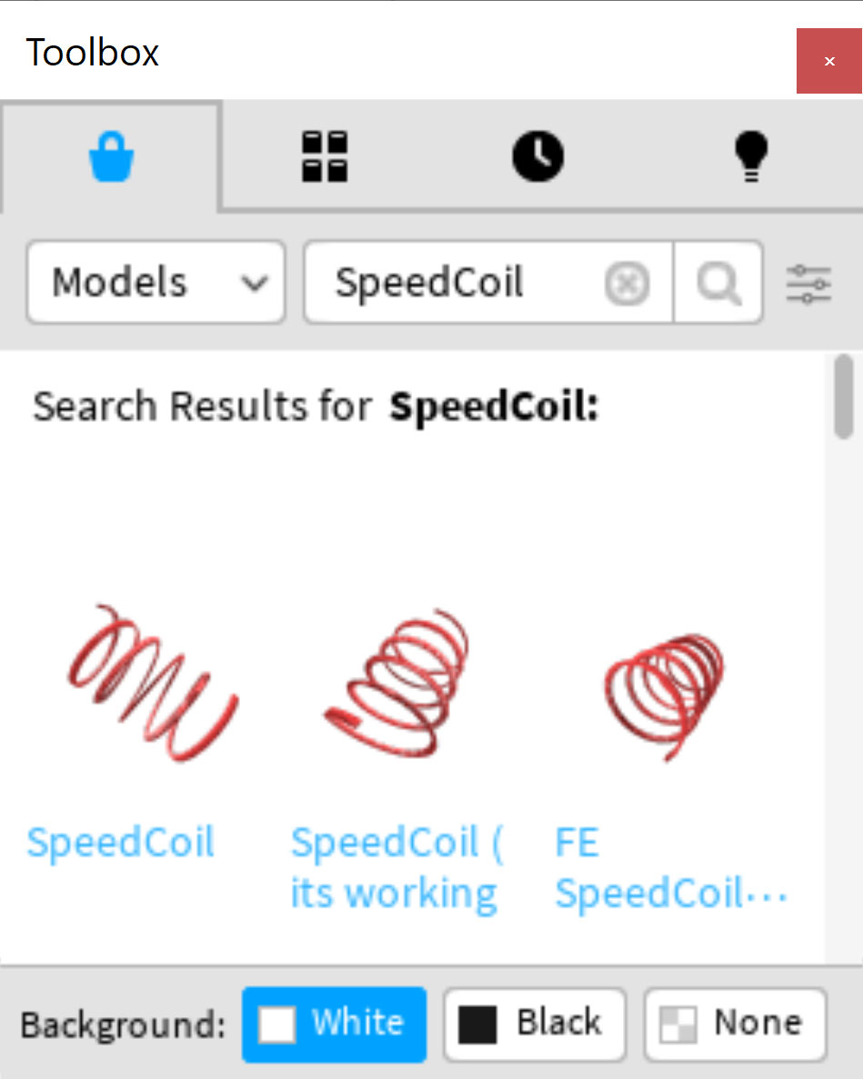Viewport: 863px width, 1079px height.
Task: Click the FE SpeedCoil model thumbnail
Action: [x=664, y=696]
